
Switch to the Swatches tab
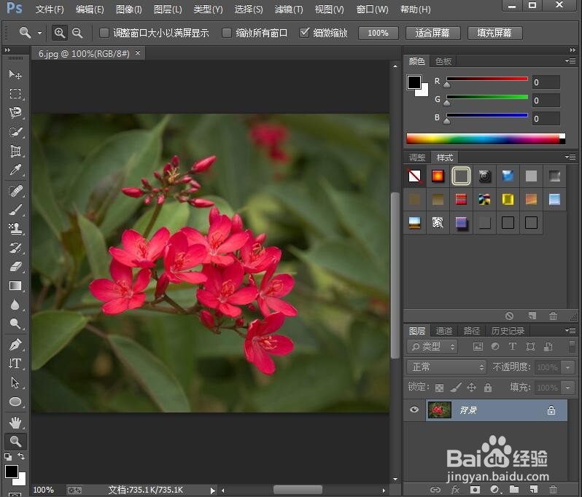443,61
